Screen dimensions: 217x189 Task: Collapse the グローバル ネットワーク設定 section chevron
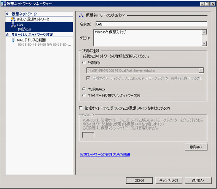coord(8,35)
